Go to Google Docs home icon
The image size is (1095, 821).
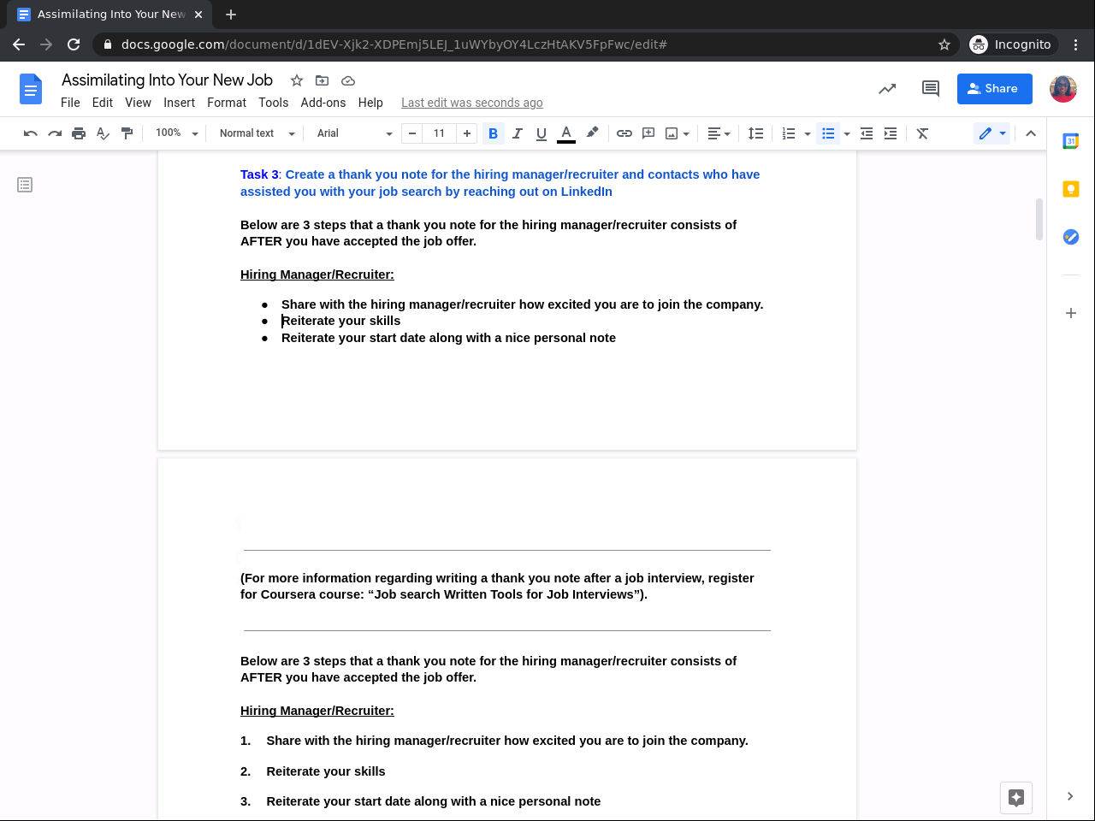click(x=31, y=89)
